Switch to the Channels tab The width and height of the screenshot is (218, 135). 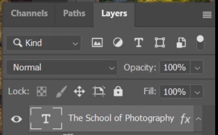[x=29, y=13]
